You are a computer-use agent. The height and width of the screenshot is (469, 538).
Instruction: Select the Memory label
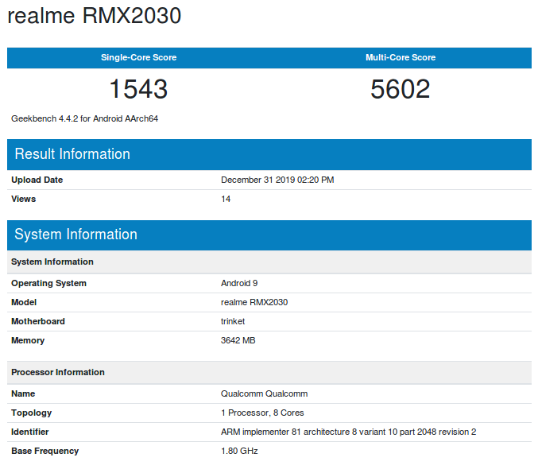[28, 340]
